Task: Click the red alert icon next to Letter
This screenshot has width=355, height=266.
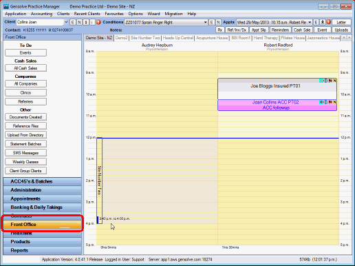Action: [328, 22]
